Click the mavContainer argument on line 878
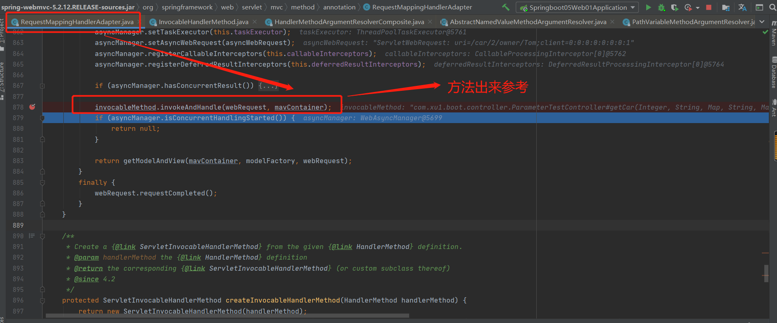Screen dimensions: 777x323 click(x=299, y=107)
